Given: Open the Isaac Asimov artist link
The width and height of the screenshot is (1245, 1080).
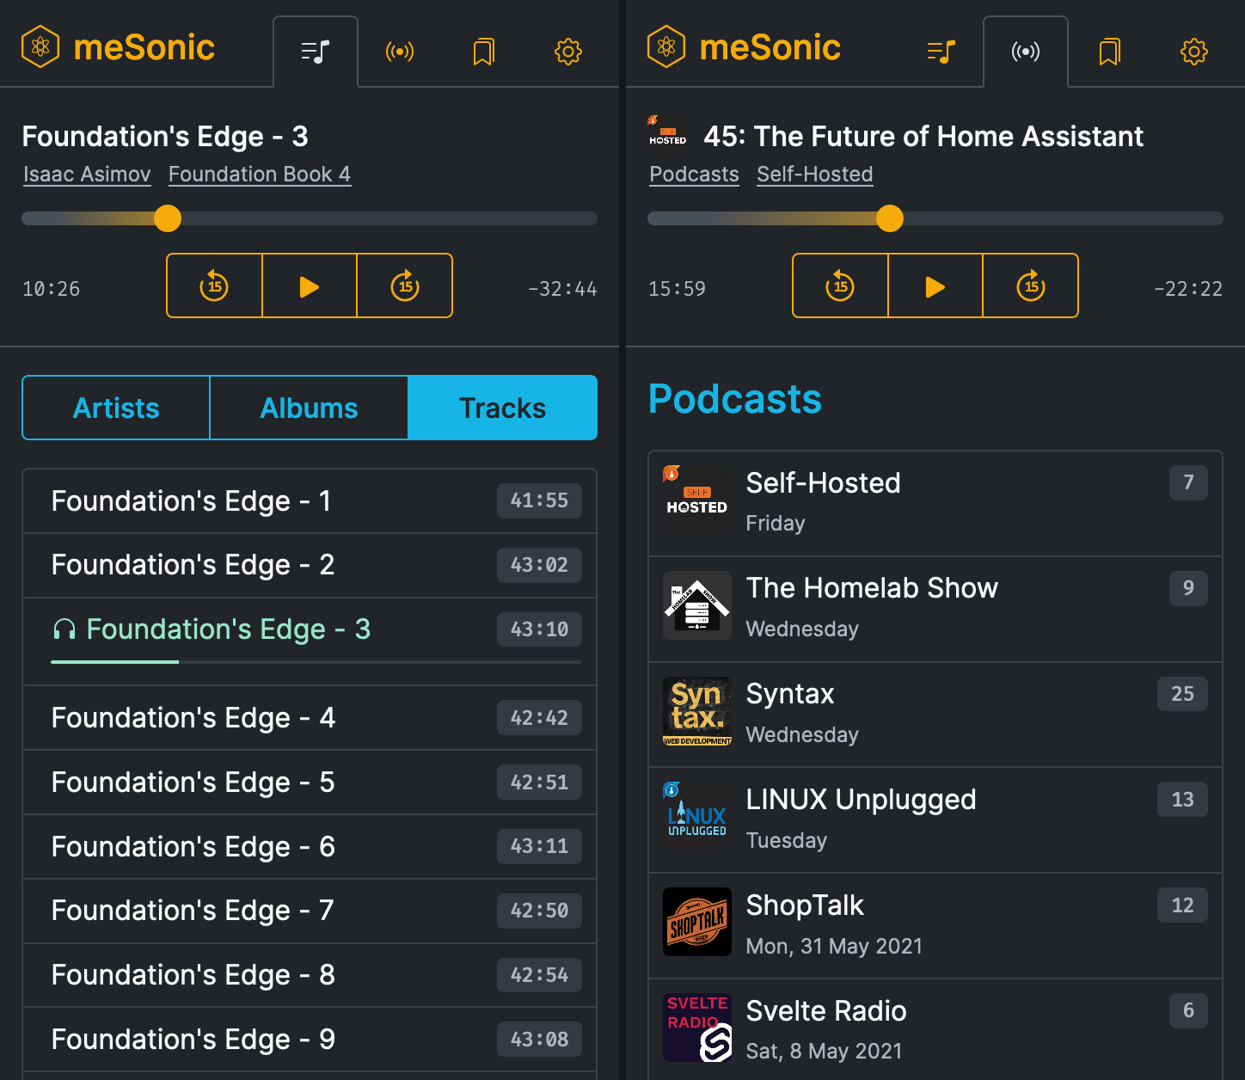Looking at the screenshot, I should [87, 175].
